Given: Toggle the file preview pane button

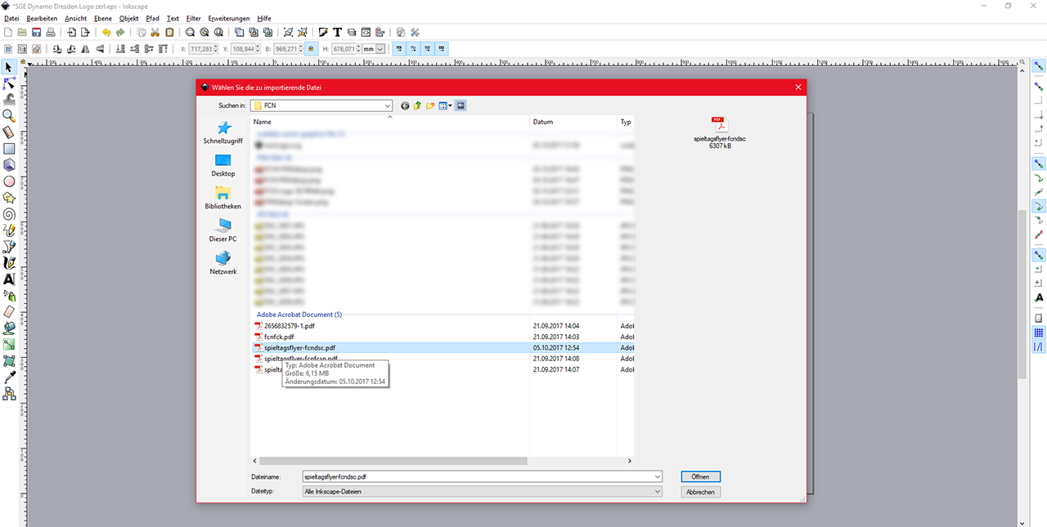Looking at the screenshot, I should pyautogui.click(x=461, y=106).
